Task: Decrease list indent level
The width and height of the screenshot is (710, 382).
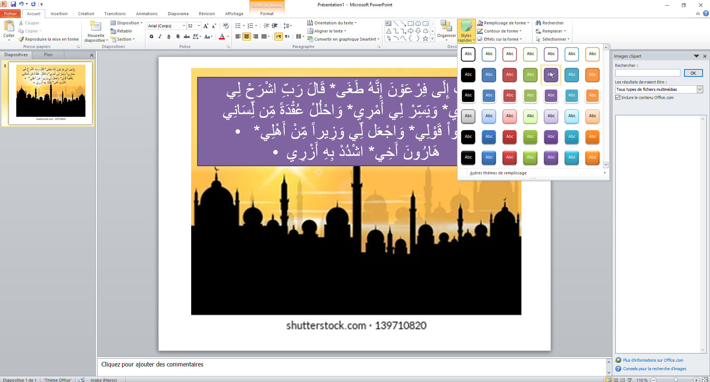Action: (x=266, y=26)
